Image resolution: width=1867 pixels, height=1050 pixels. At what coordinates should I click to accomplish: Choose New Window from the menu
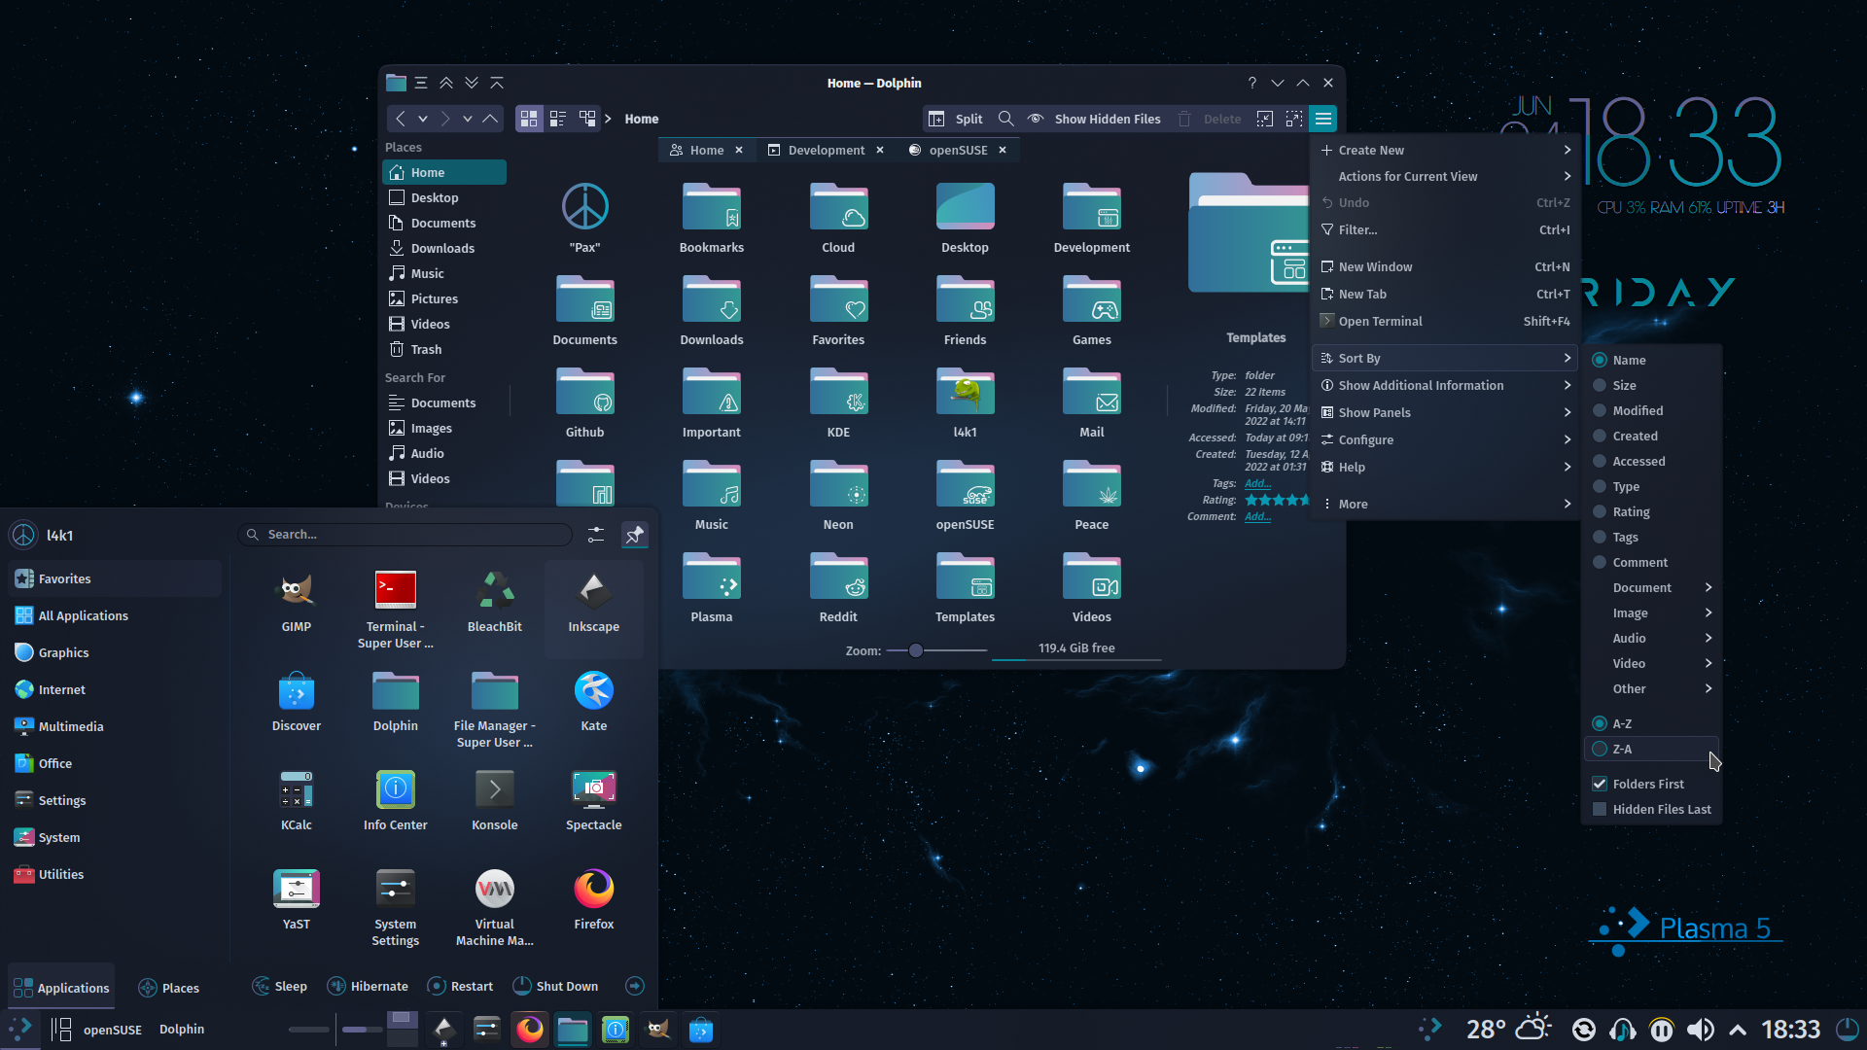1444,266
